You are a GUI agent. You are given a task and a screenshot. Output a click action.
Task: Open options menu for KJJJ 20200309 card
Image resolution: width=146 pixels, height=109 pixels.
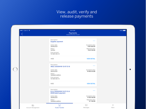coord(94,91)
